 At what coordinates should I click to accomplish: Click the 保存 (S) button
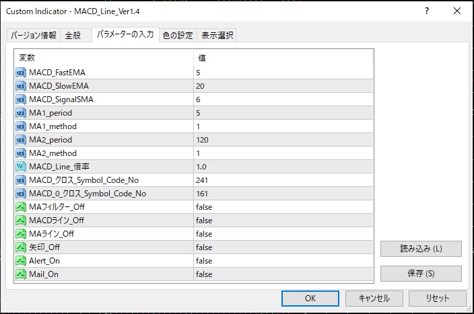(x=421, y=274)
